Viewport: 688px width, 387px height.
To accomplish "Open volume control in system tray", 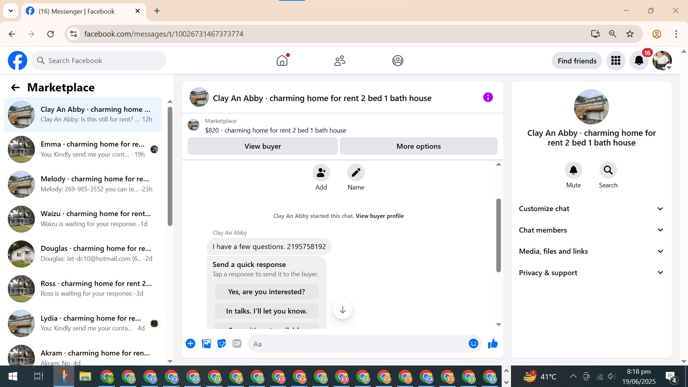I will tap(612, 376).
